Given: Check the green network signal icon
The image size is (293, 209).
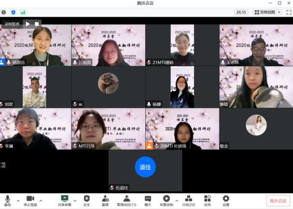Looking at the screenshot, I should (x=23, y=12).
